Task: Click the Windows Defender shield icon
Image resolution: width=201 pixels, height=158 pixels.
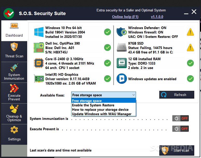Action: [x=122, y=32]
